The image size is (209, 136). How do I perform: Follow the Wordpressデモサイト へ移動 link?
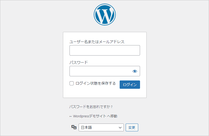[x=95, y=116]
